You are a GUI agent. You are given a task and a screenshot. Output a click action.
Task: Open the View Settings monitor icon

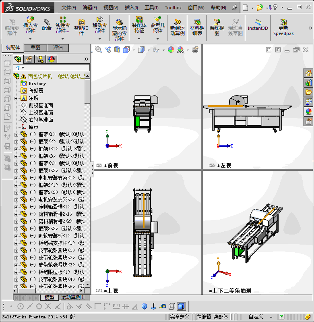(x=195, y=50)
